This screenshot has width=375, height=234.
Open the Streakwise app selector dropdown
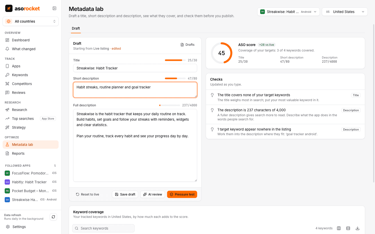coord(289,12)
